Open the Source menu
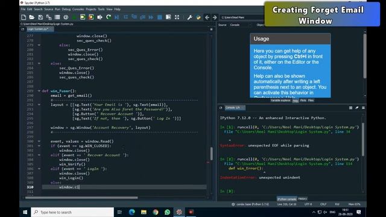 pyautogui.click(x=48, y=9)
